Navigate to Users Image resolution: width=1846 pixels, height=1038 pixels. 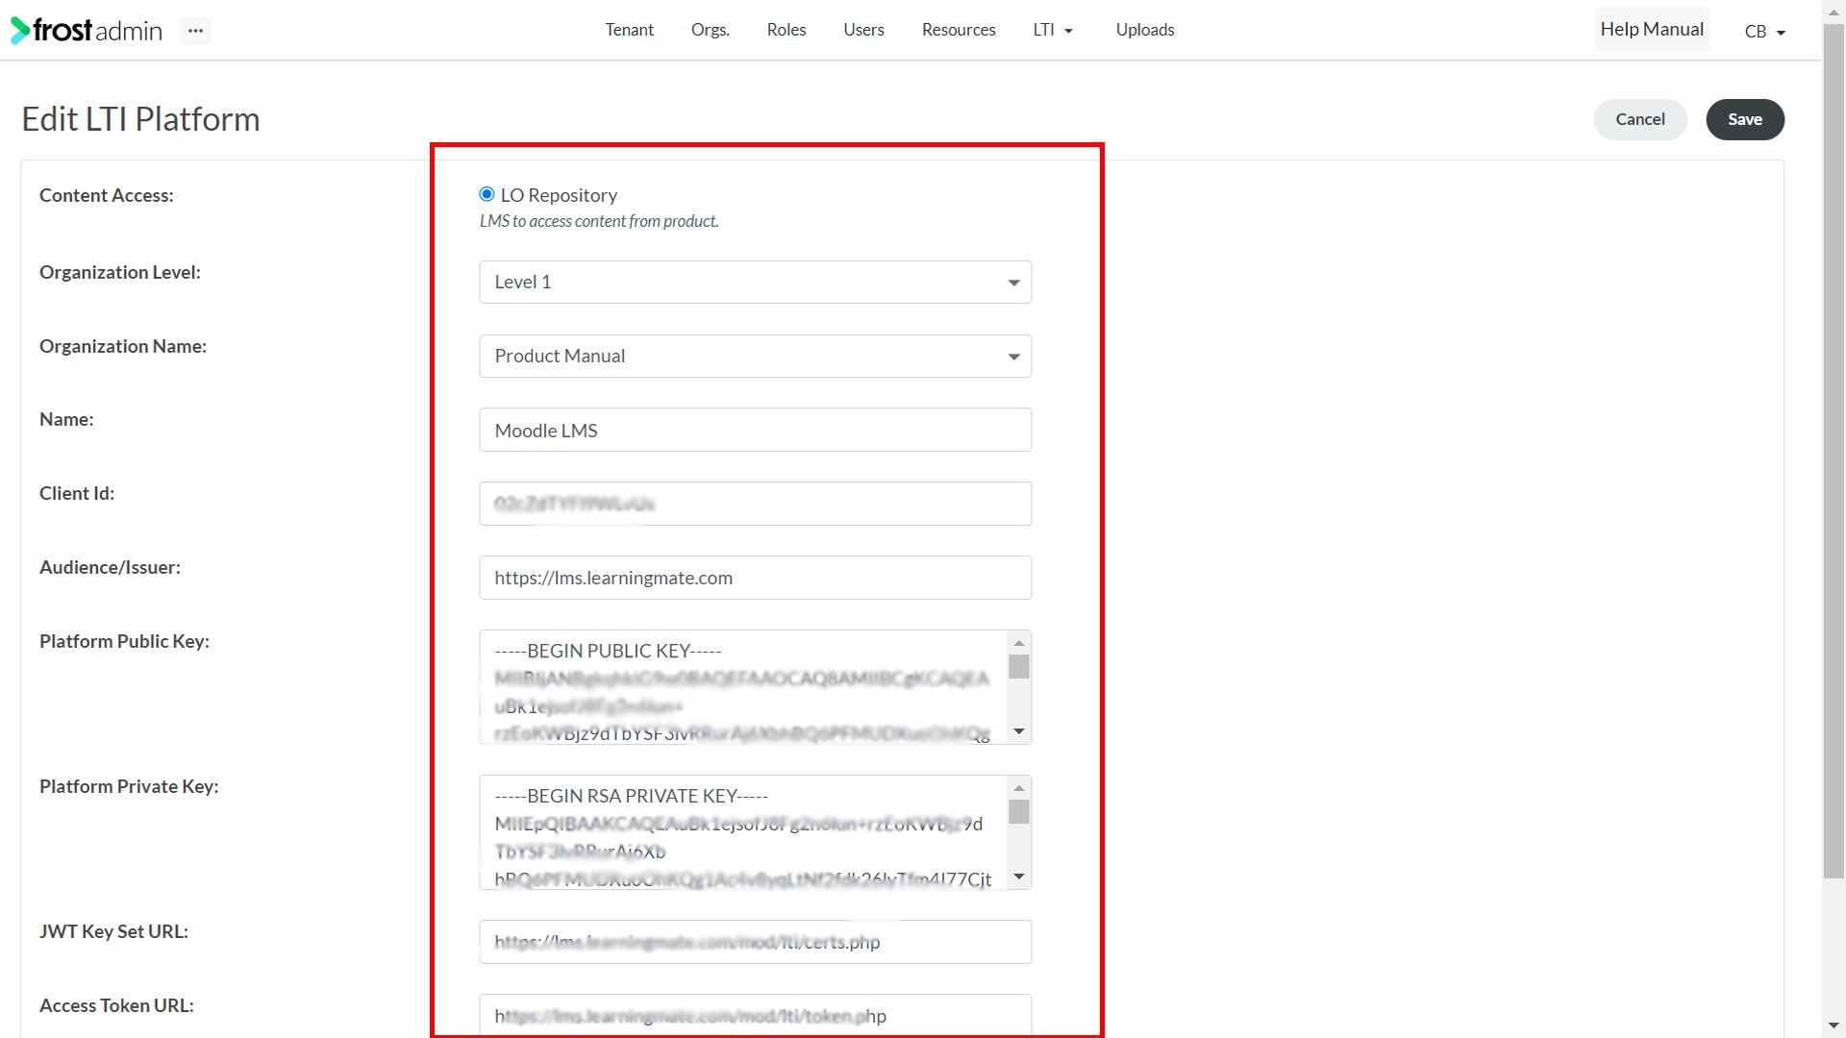tap(863, 30)
